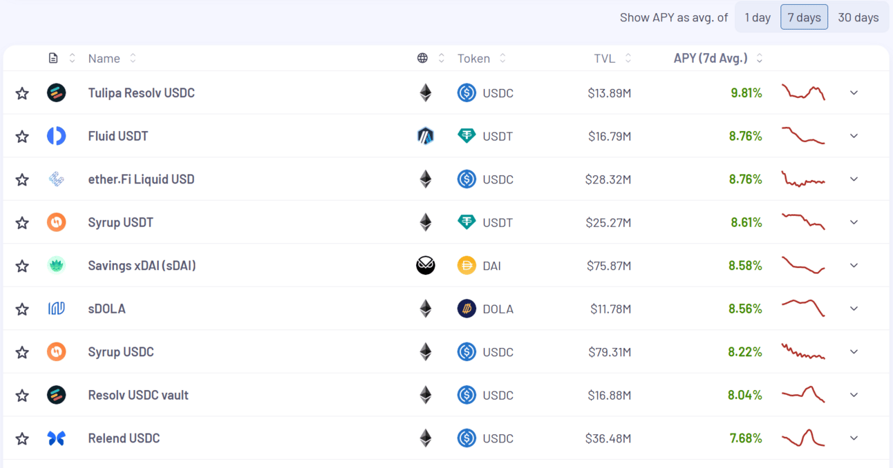Switch APY average to 30 days

tap(858, 17)
